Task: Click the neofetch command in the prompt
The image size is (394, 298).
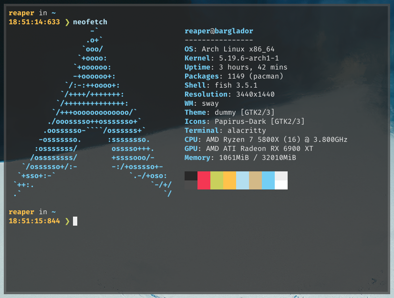Action: [90, 21]
